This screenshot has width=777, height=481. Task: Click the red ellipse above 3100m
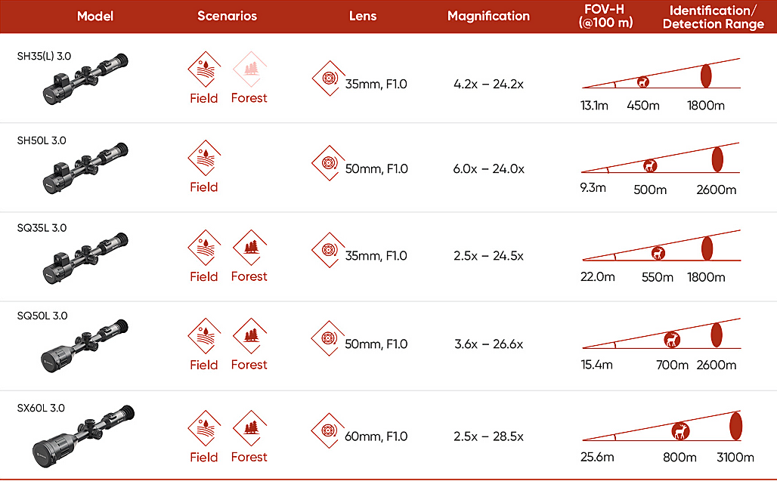tap(735, 424)
